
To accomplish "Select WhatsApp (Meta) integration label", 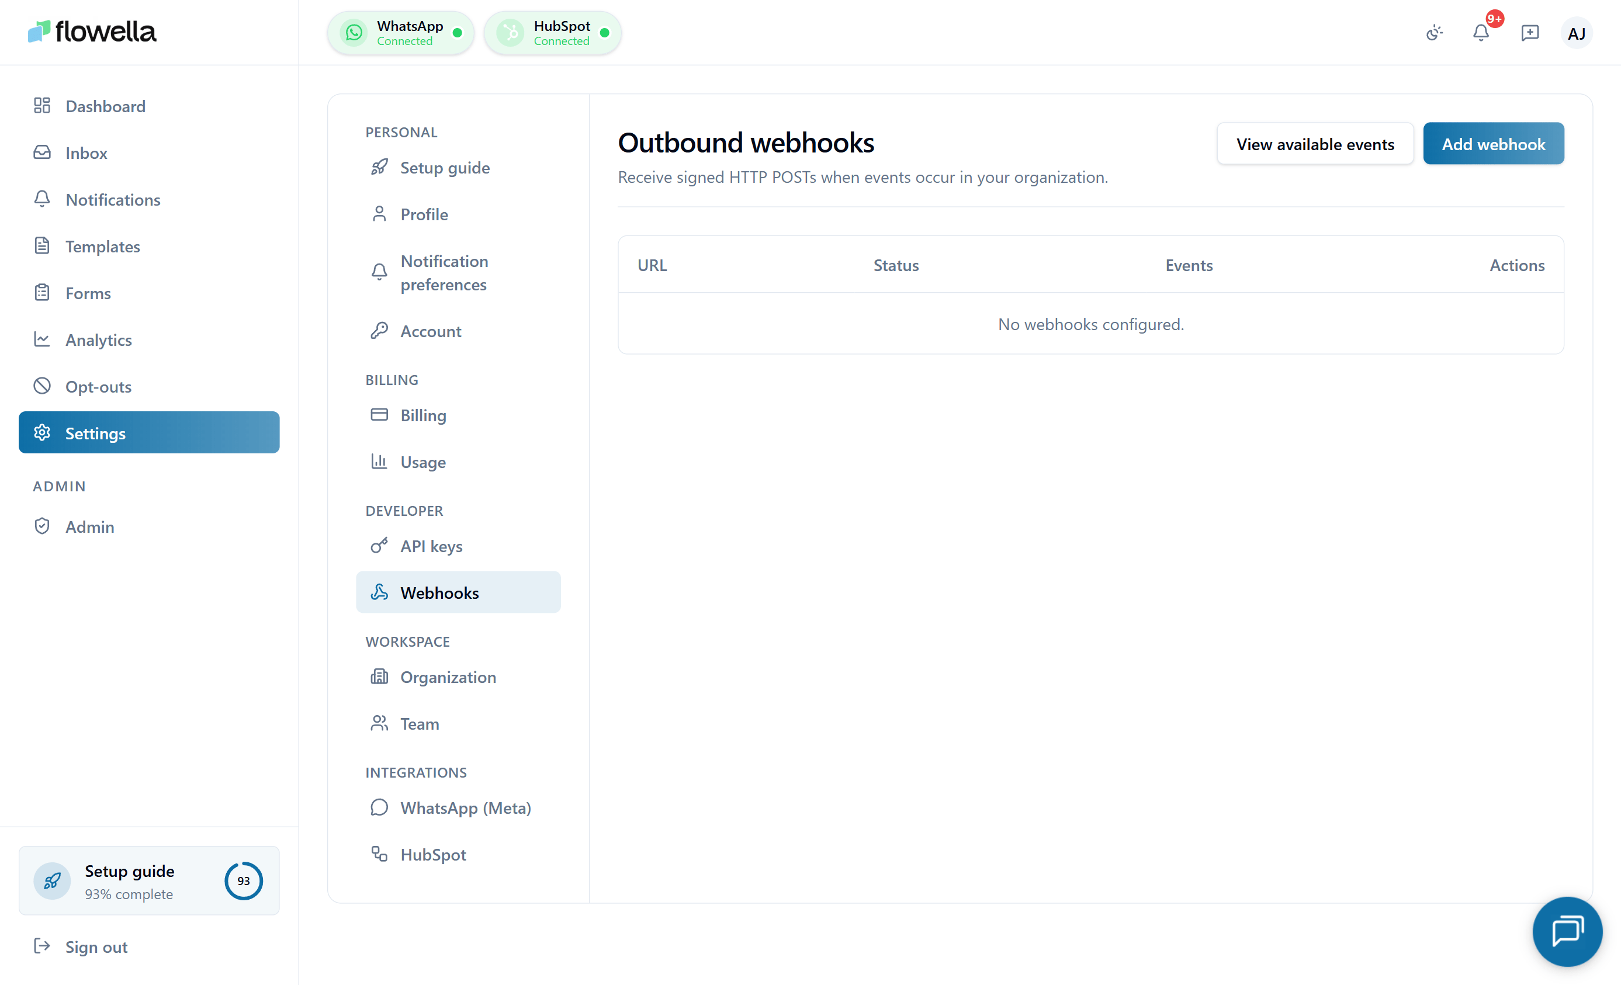I will point(466,808).
